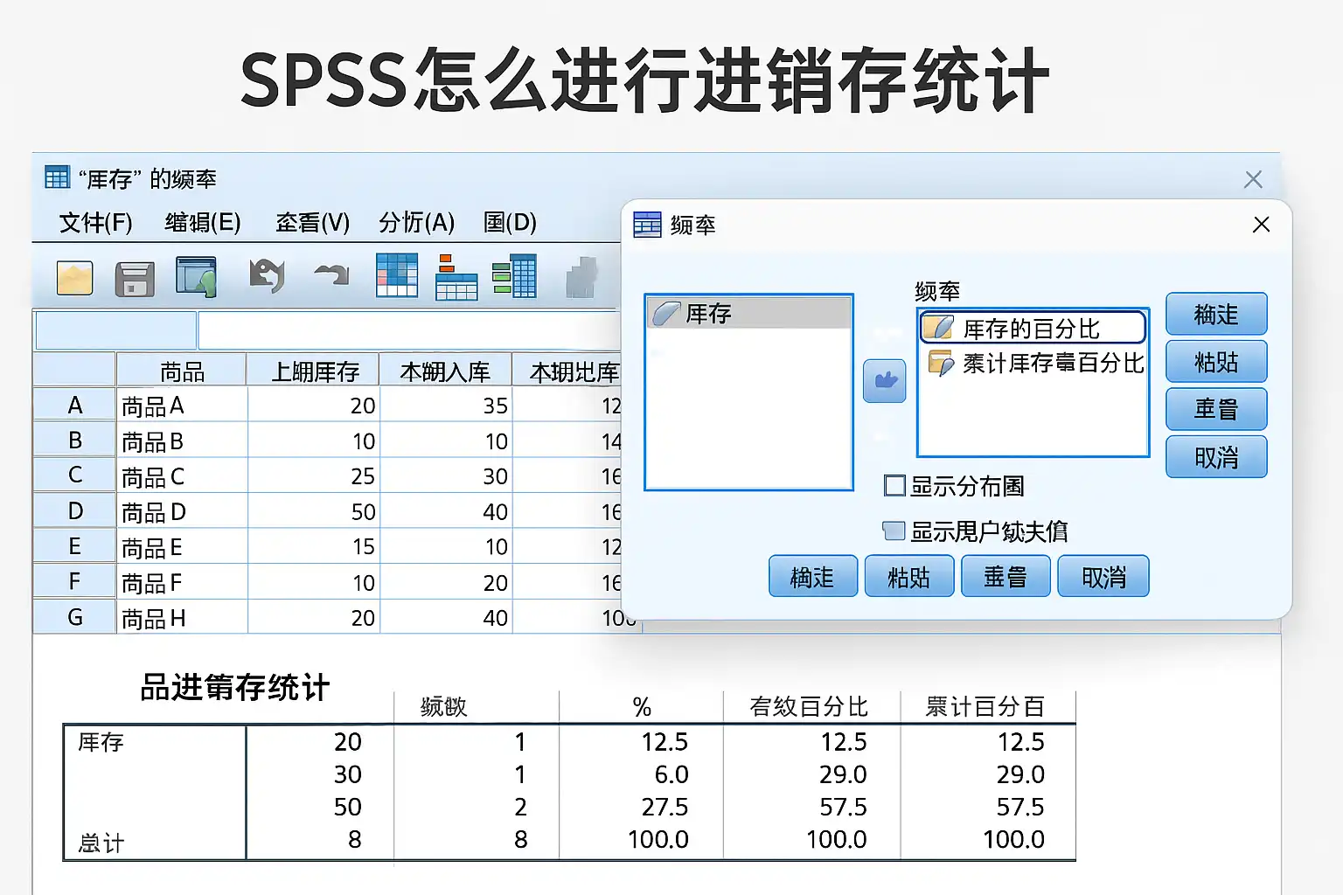Viewport: 1343px width, 895px height.
Task: Select row header F
Action: pyautogui.click(x=74, y=582)
